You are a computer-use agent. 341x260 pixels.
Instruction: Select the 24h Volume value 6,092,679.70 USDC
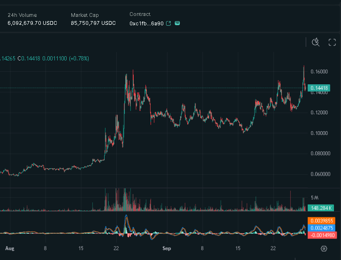click(32, 23)
